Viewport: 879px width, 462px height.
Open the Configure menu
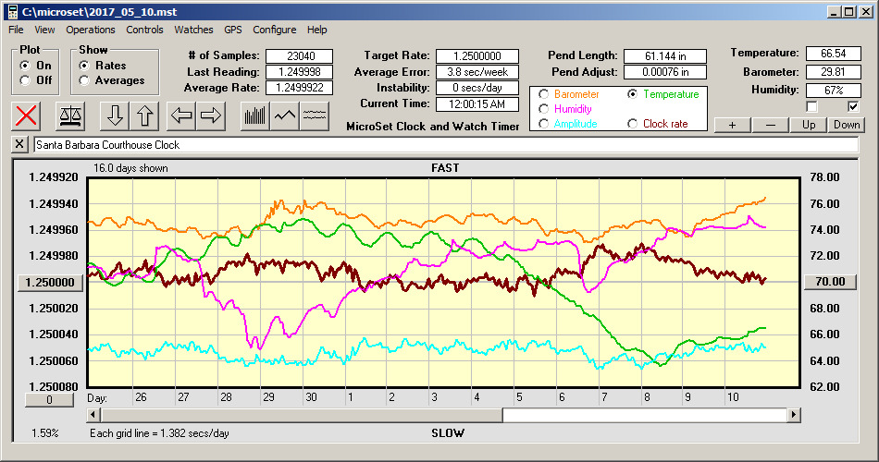click(x=275, y=30)
